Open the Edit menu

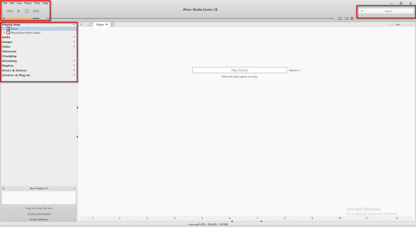(x=12, y=3)
